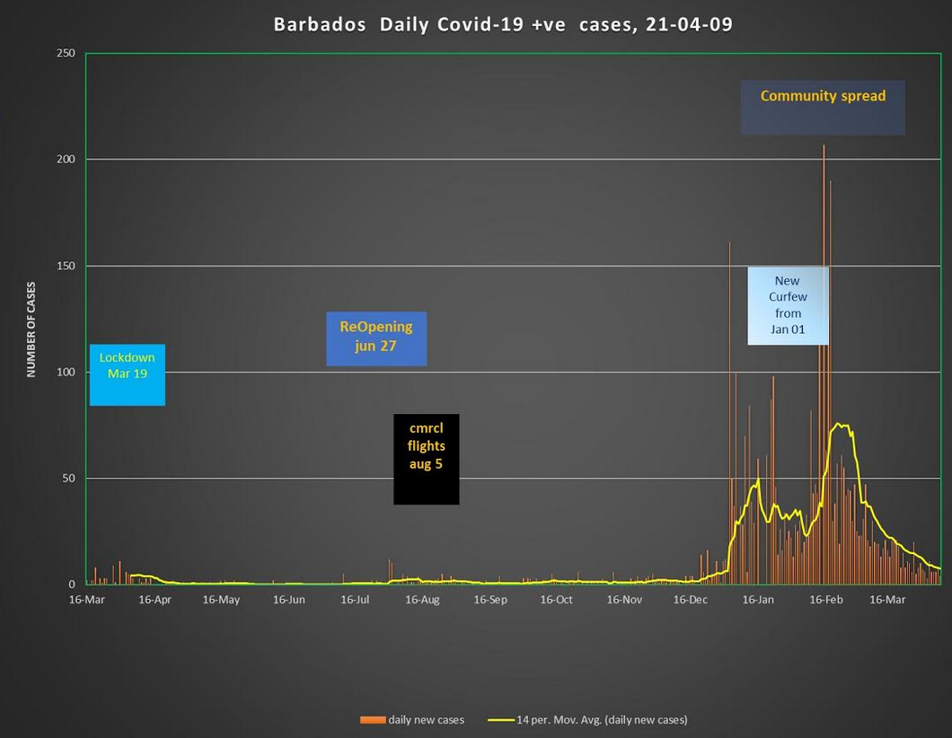Click the black 'cmrcl flights aug 5' box
This screenshot has width=952, height=738.
click(x=426, y=458)
